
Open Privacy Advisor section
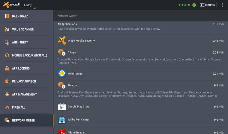(x=27, y=81)
